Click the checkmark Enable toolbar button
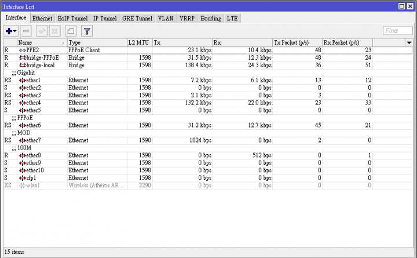 42,31
